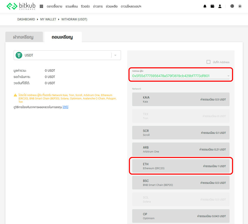Click the วงเงินที่ใช้ได้ 0 USDT value
Viewport: 248px width, 224px height.
click(50, 83)
